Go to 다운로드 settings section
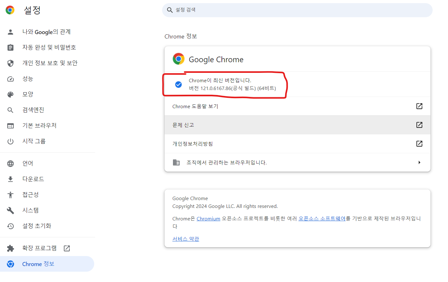The width and height of the screenshot is (448, 282). (x=47, y=179)
